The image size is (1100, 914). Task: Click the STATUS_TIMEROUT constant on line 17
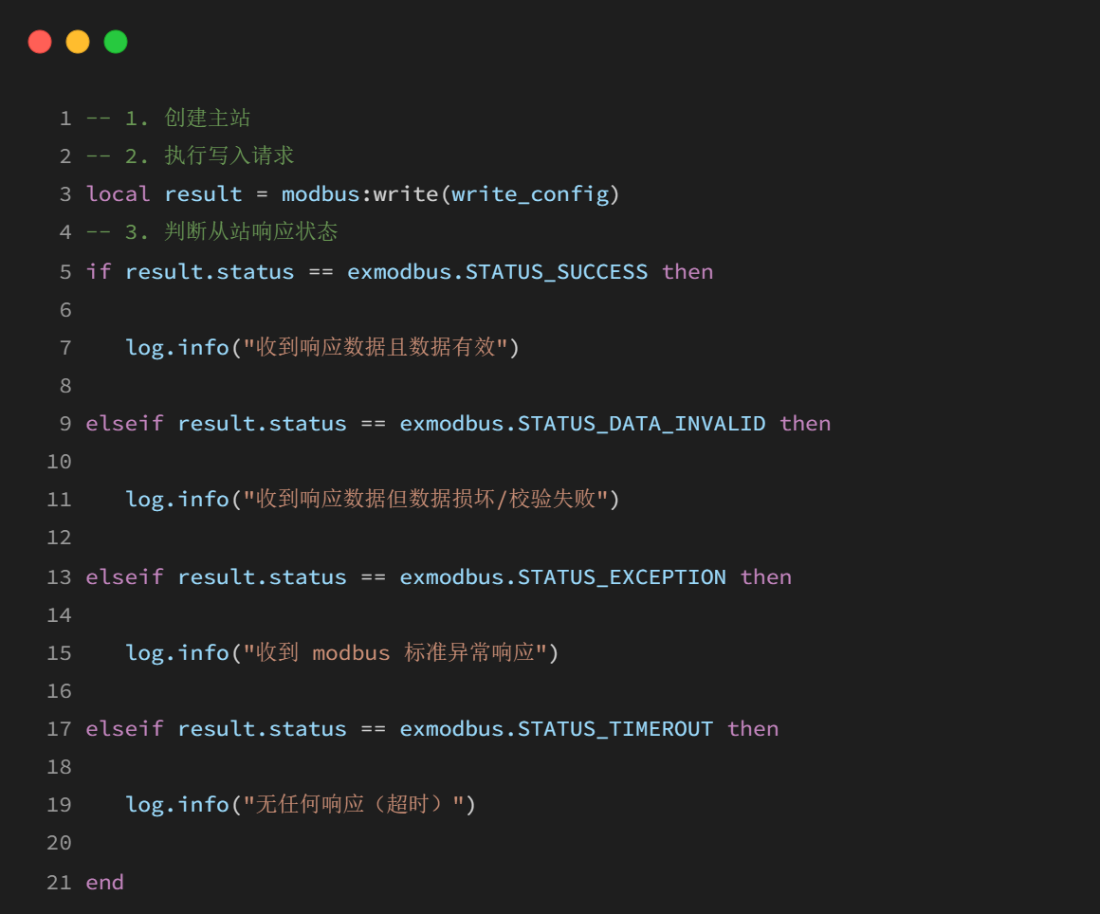tap(615, 729)
